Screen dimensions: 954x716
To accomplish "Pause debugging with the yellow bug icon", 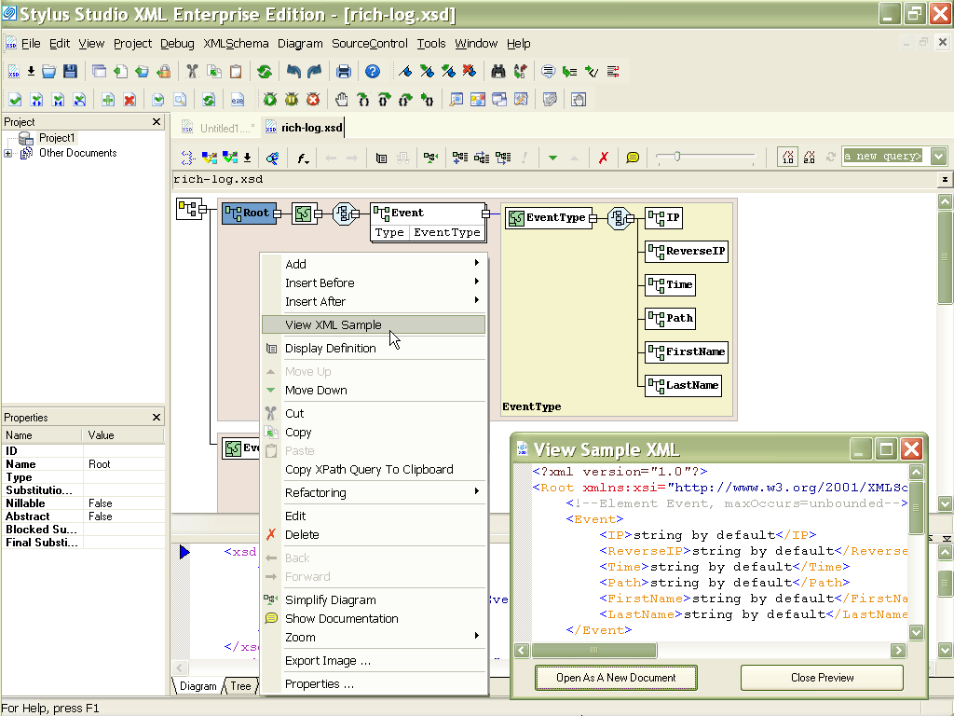I will [x=291, y=98].
